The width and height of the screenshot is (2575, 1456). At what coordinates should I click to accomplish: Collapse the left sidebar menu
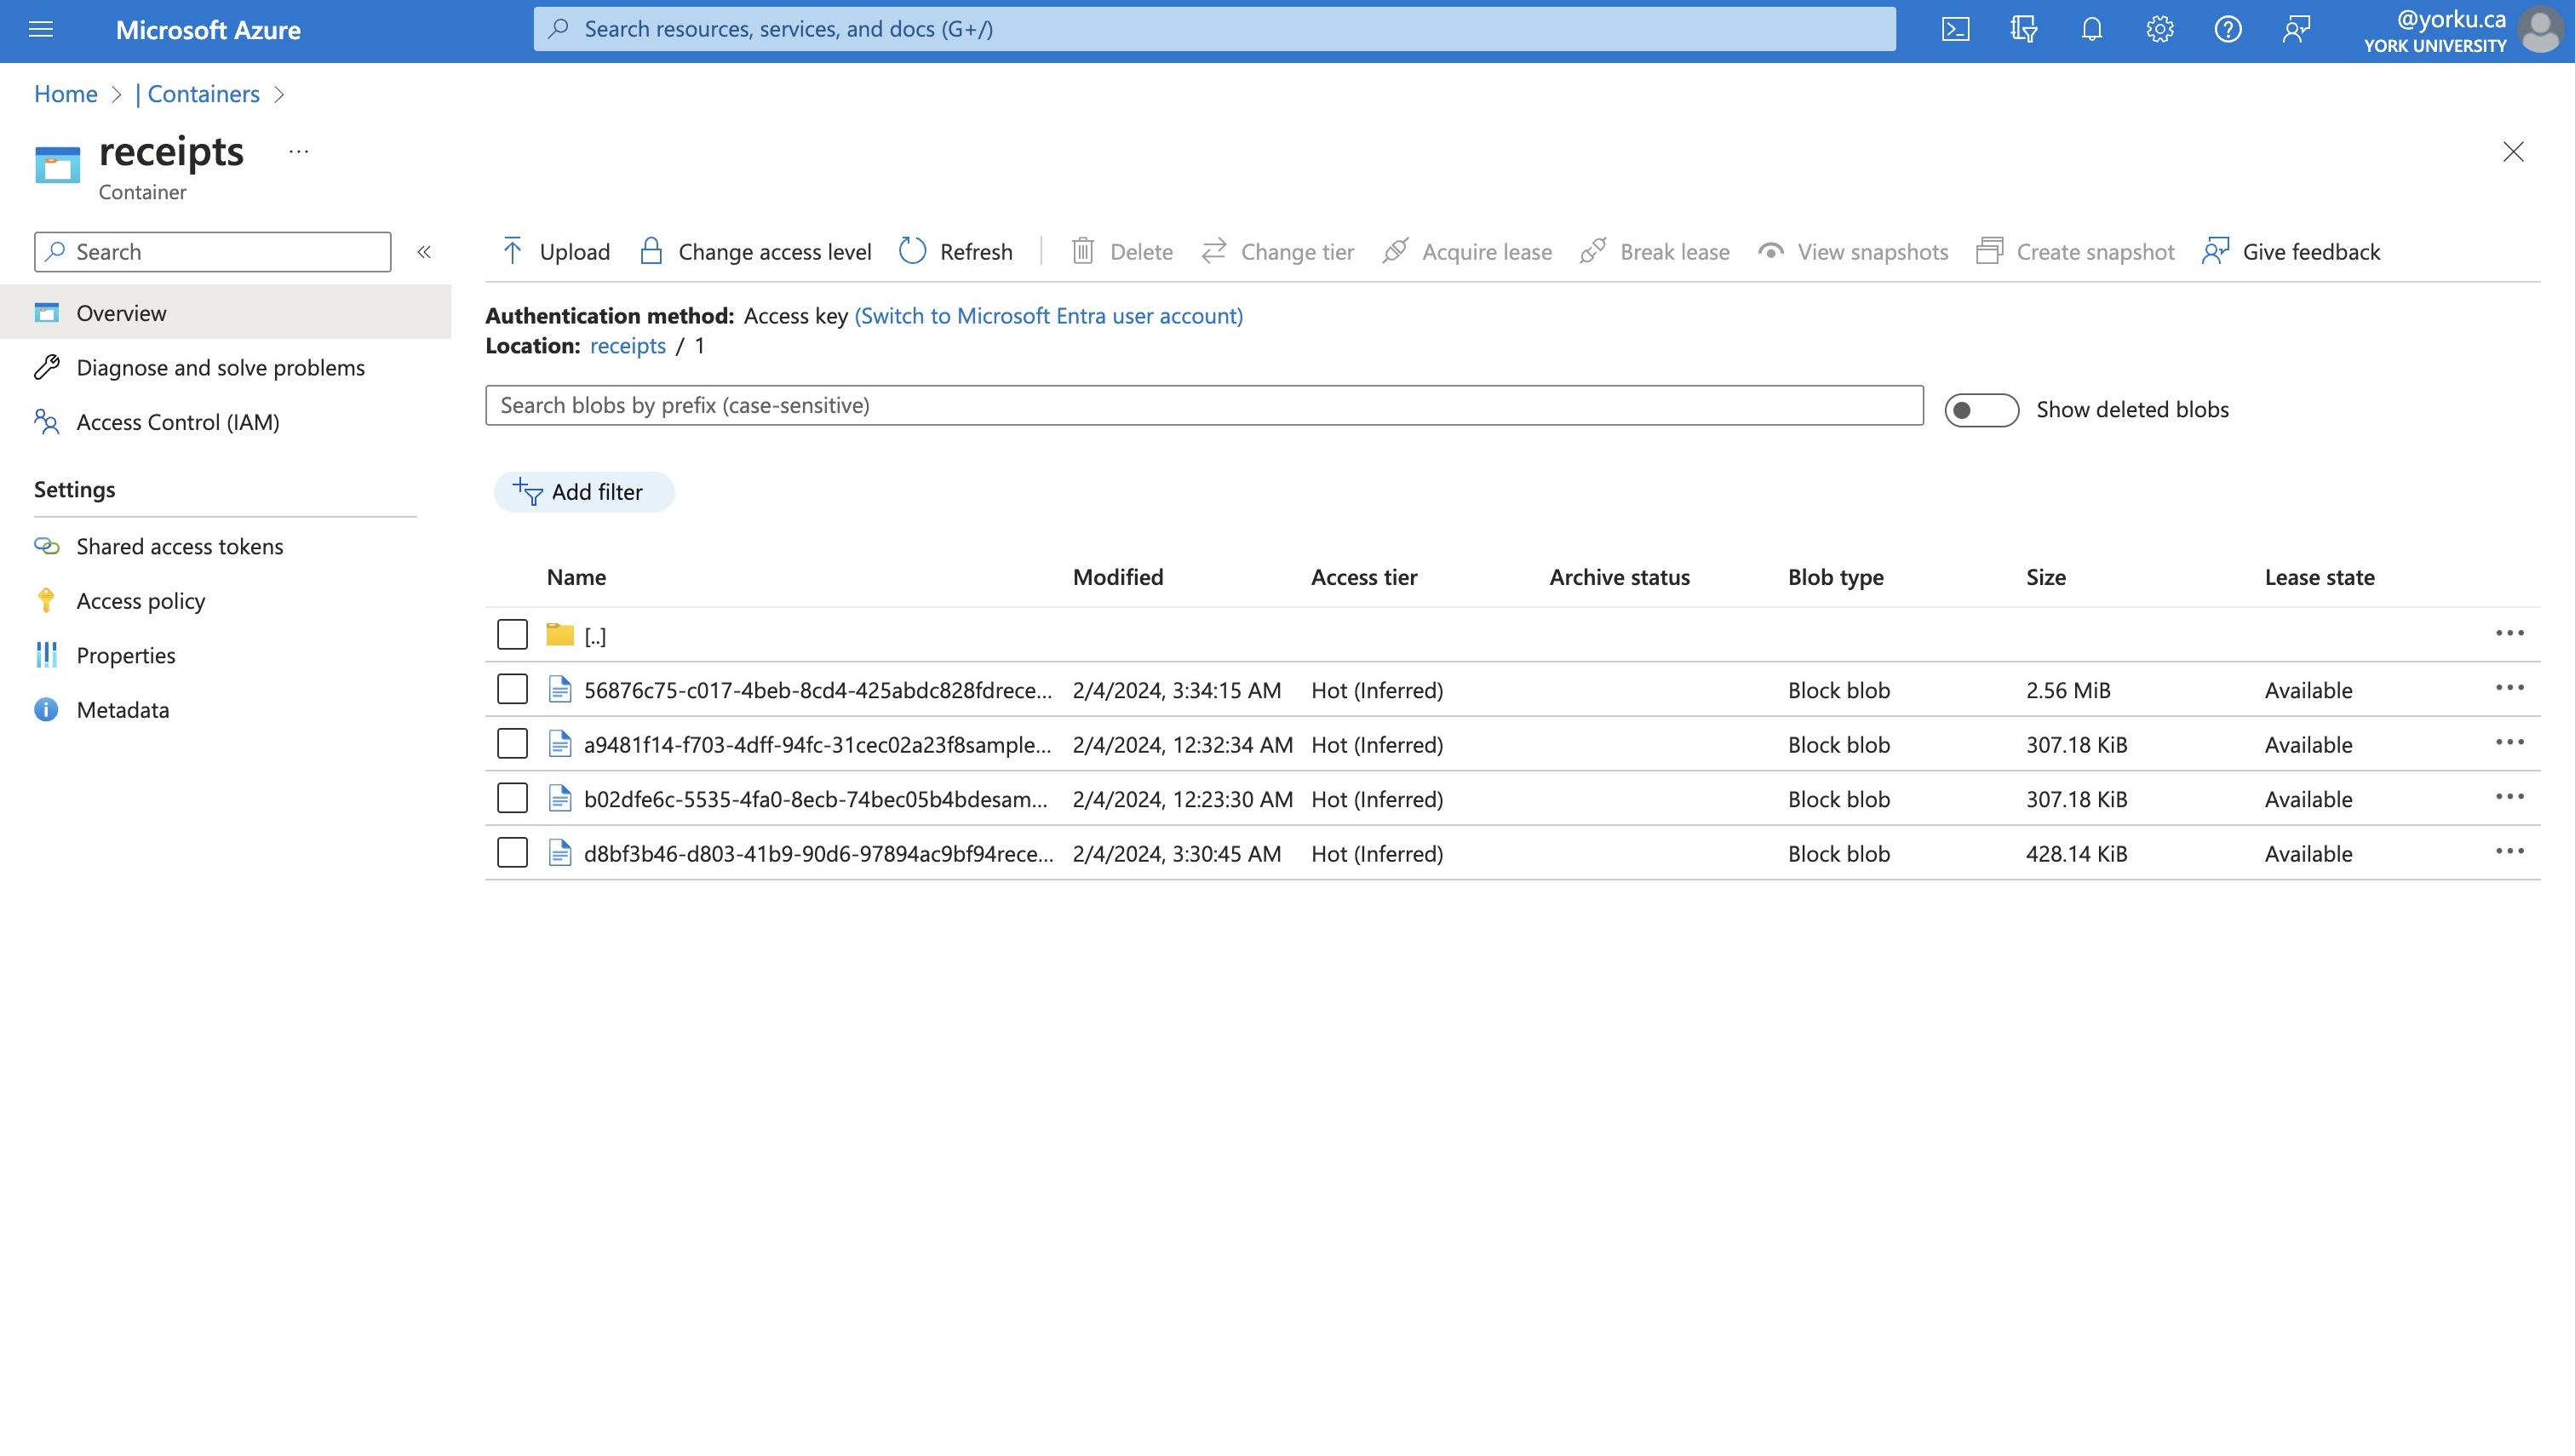424,252
